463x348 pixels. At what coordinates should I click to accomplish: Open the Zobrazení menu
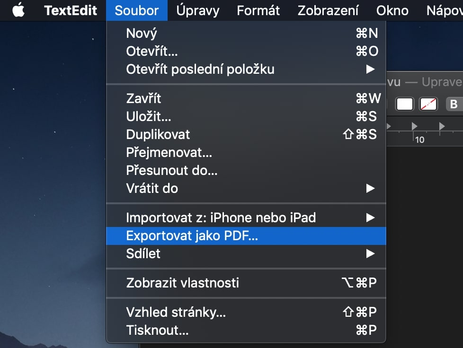click(x=328, y=10)
